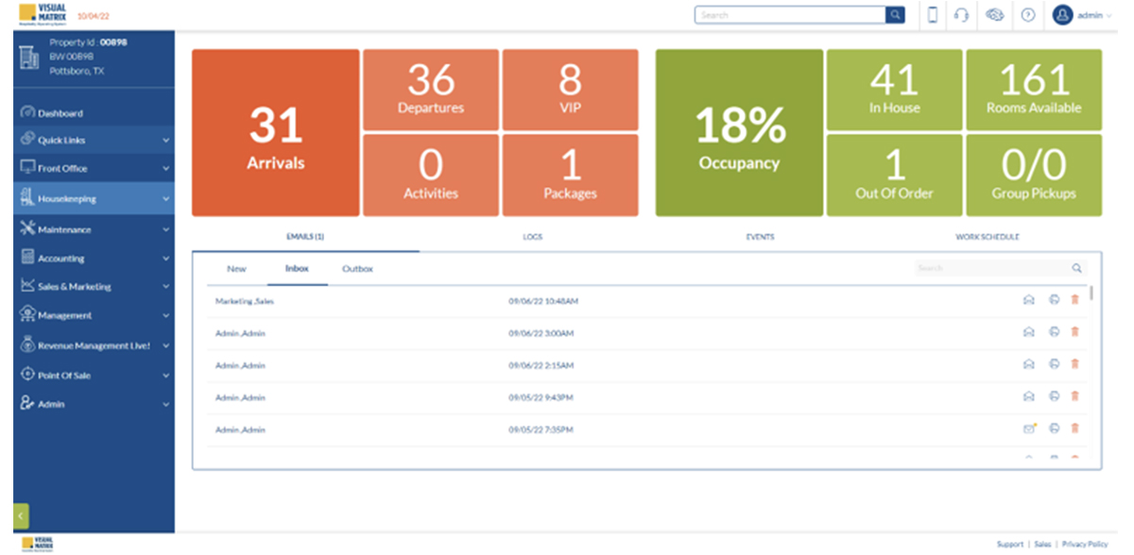Viewport: 1134px width, 555px height.
Task: Open the 31 Arrivals tile
Action: click(275, 134)
